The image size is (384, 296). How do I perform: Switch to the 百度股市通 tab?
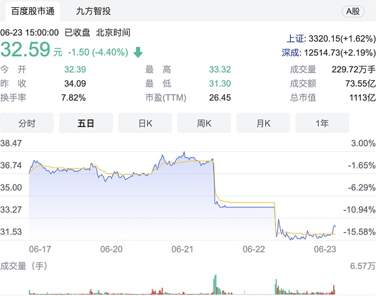tap(33, 11)
